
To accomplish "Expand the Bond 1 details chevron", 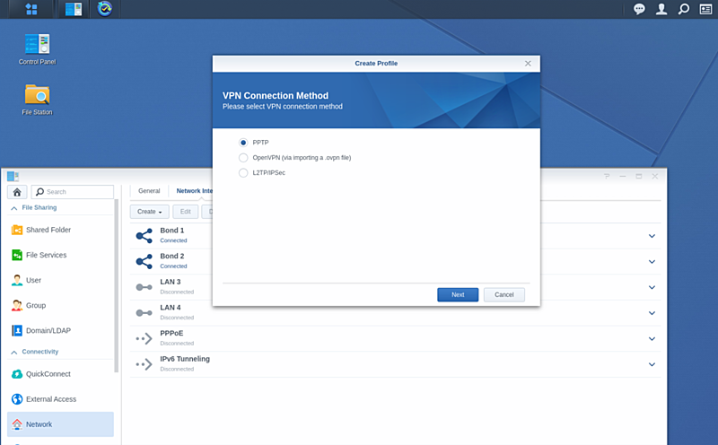I will (652, 236).
